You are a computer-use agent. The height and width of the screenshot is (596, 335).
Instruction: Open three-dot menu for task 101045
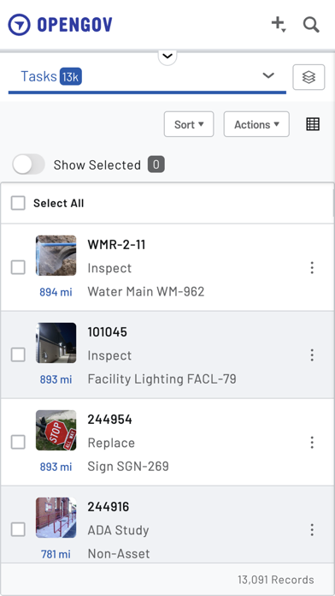coord(312,355)
